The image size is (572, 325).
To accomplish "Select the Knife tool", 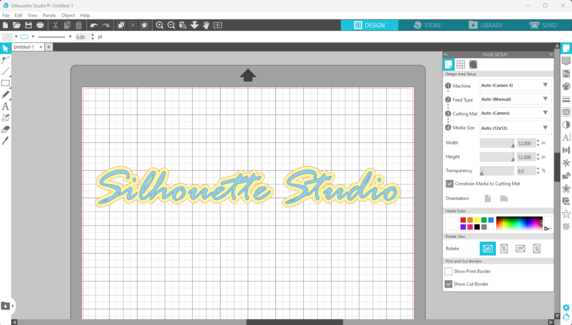I will pos(6,141).
